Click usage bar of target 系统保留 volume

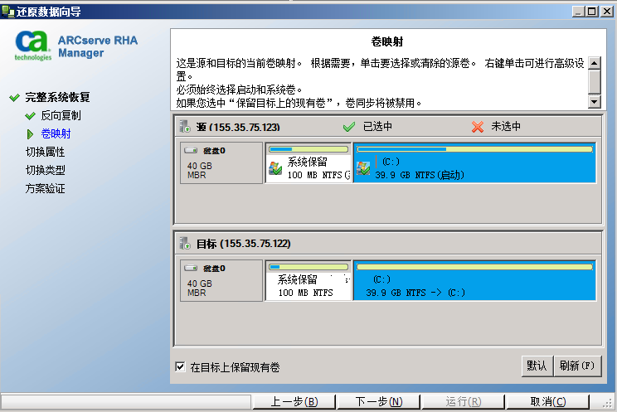(x=308, y=267)
